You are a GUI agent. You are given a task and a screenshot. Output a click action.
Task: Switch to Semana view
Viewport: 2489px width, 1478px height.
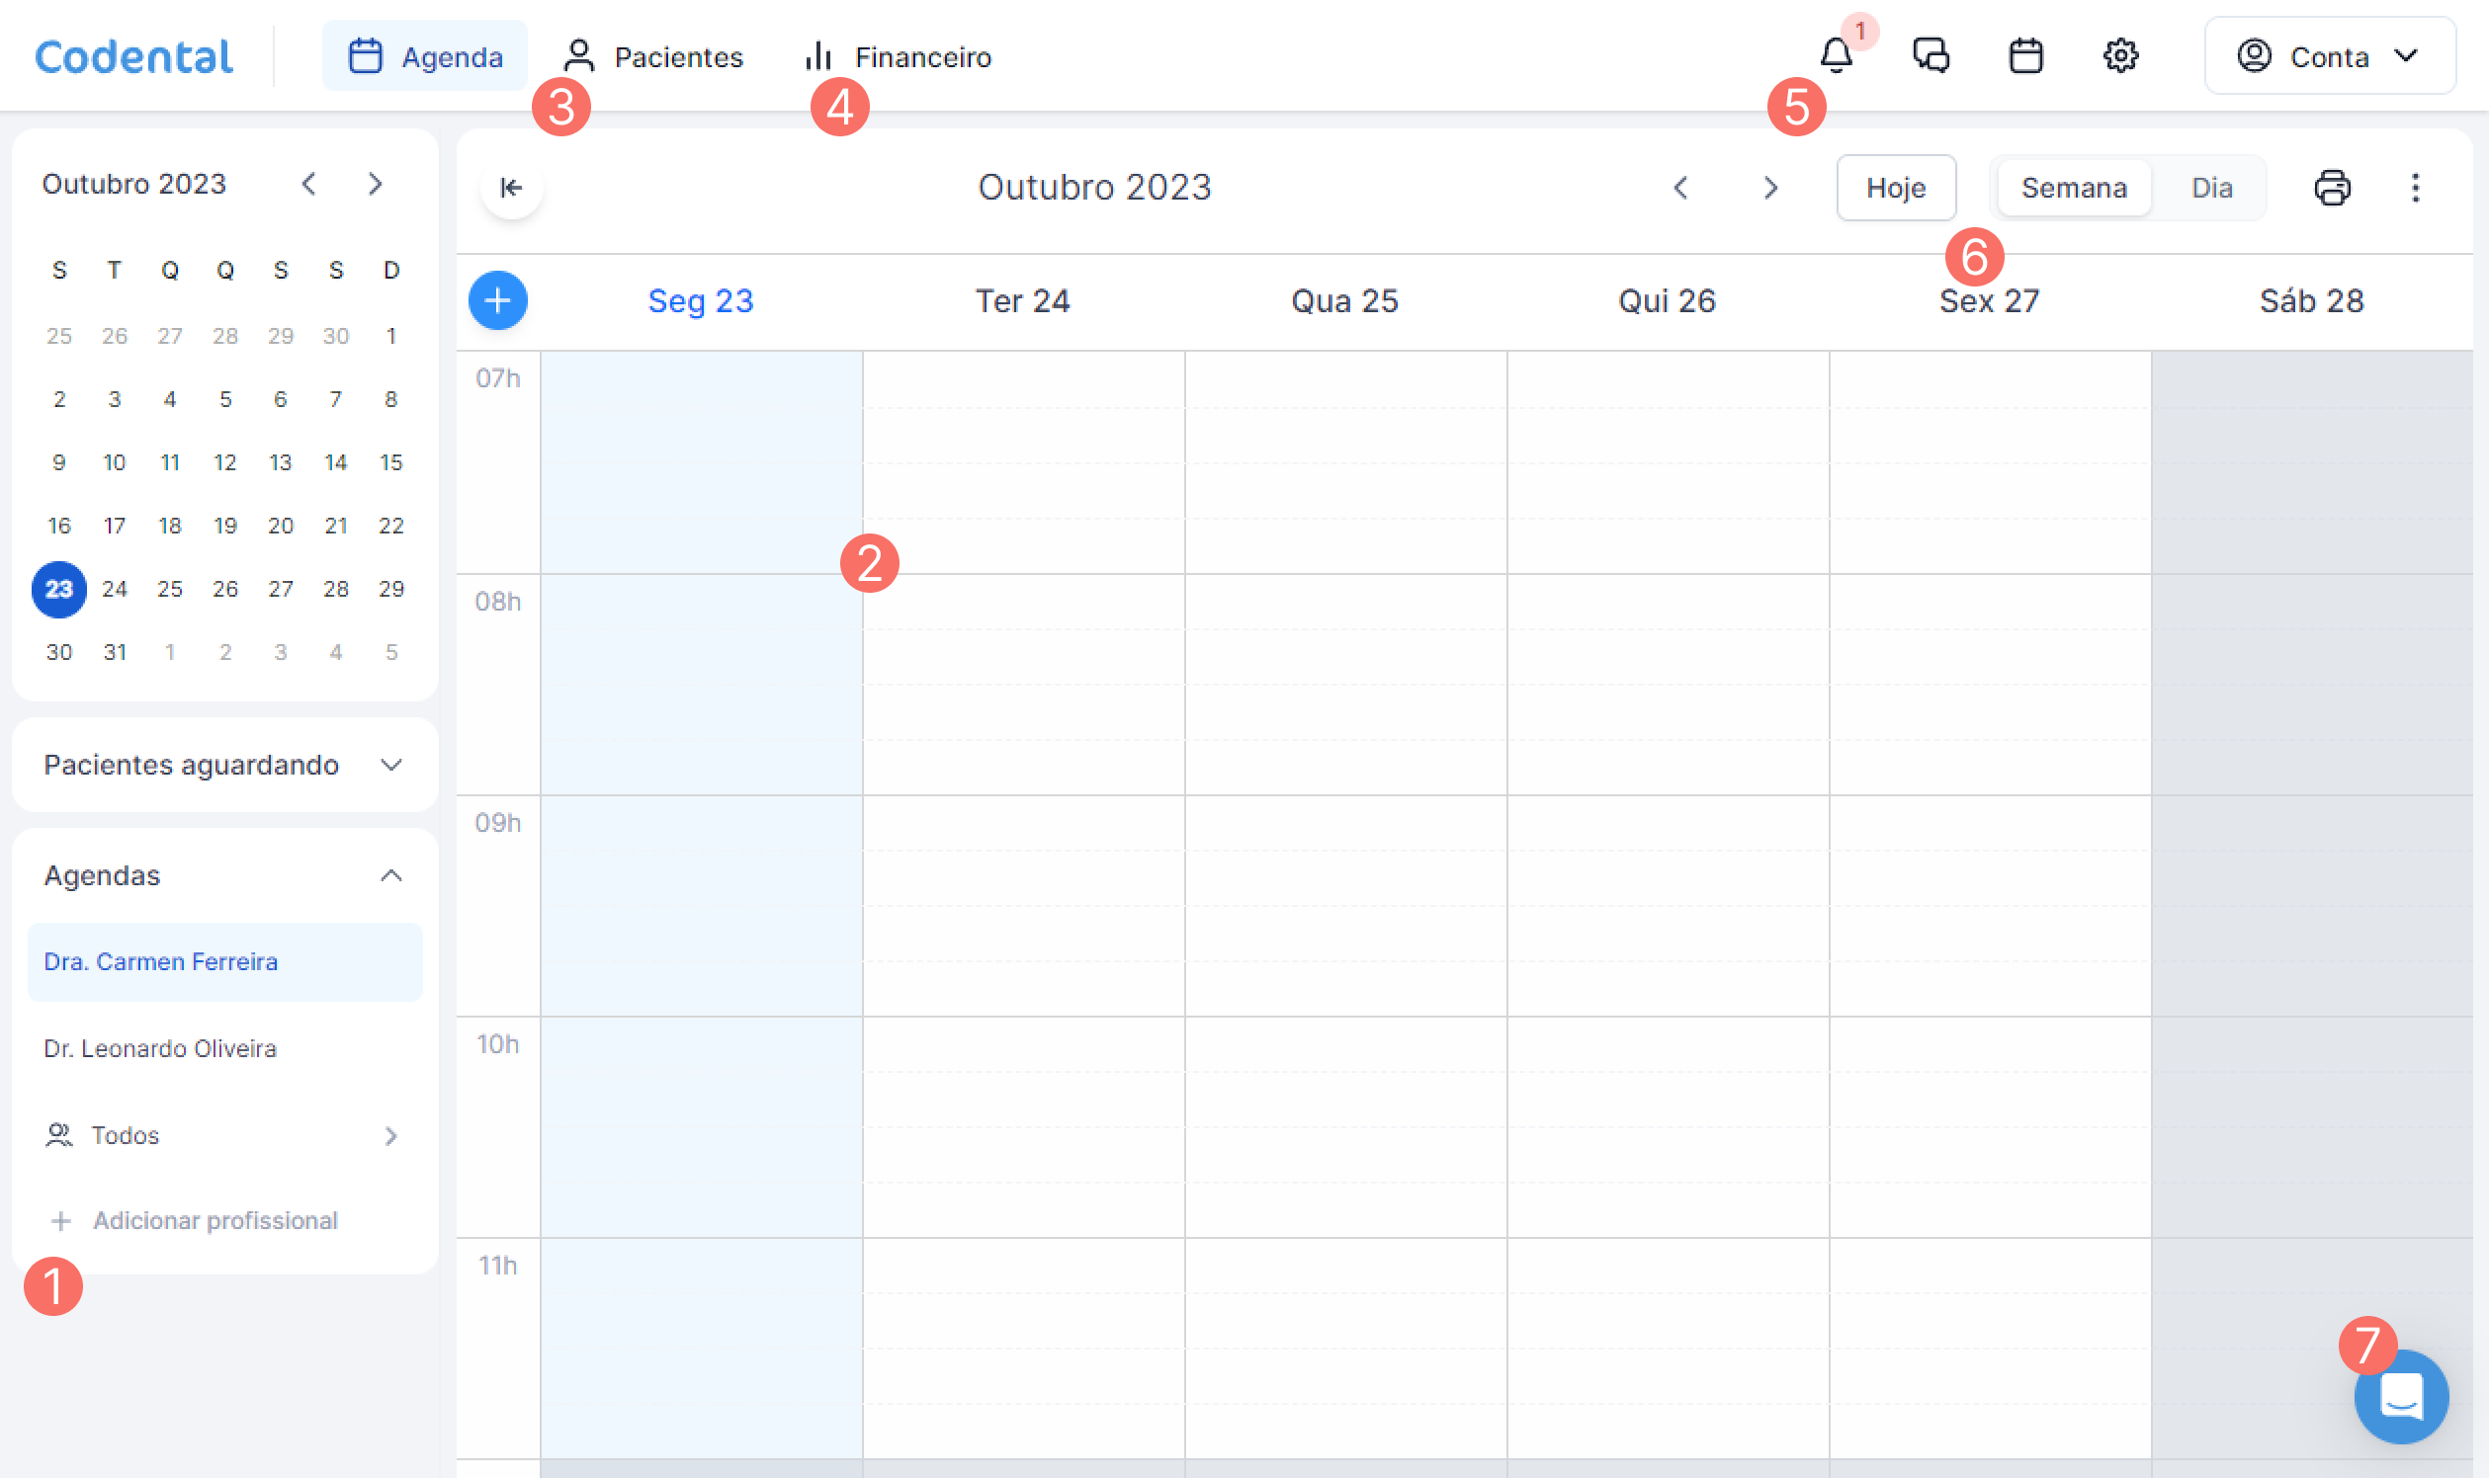tap(2074, 188)
